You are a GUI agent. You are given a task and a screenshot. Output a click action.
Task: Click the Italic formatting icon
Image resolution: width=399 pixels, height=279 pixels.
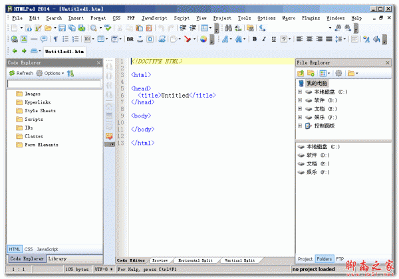[264, 39]
